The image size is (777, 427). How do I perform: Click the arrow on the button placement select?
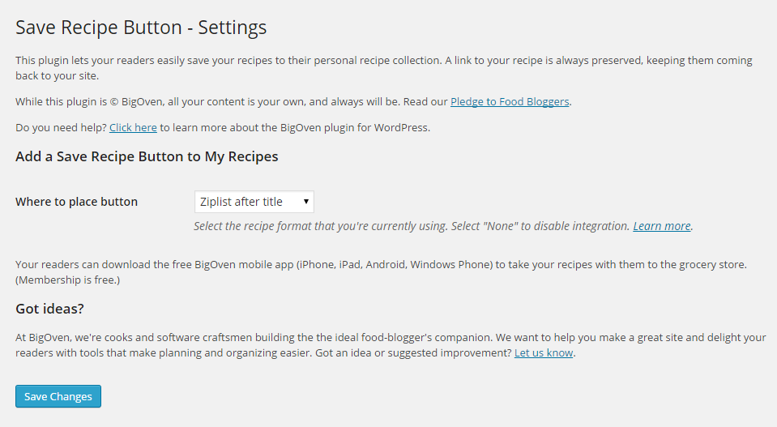pyautogui.click(x=306, y=202)
